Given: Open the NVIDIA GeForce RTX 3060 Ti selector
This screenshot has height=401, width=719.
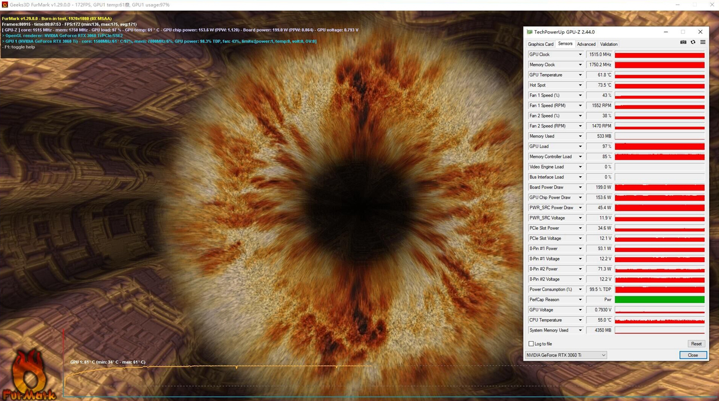Looking at the screenshot, I should point(566,355).
